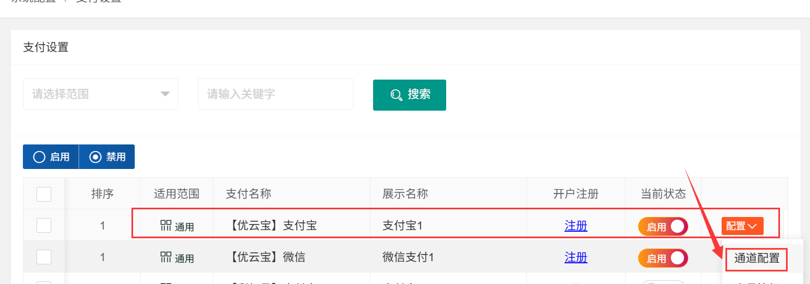810x284 pixels.
Task: Click 注册 link in 微信 row
Action: [576, 257]
